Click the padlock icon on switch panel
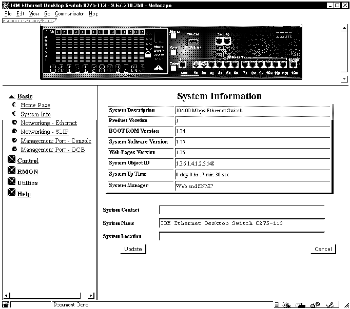The width and height of the screenshot is (350, 309). [148, 54]
